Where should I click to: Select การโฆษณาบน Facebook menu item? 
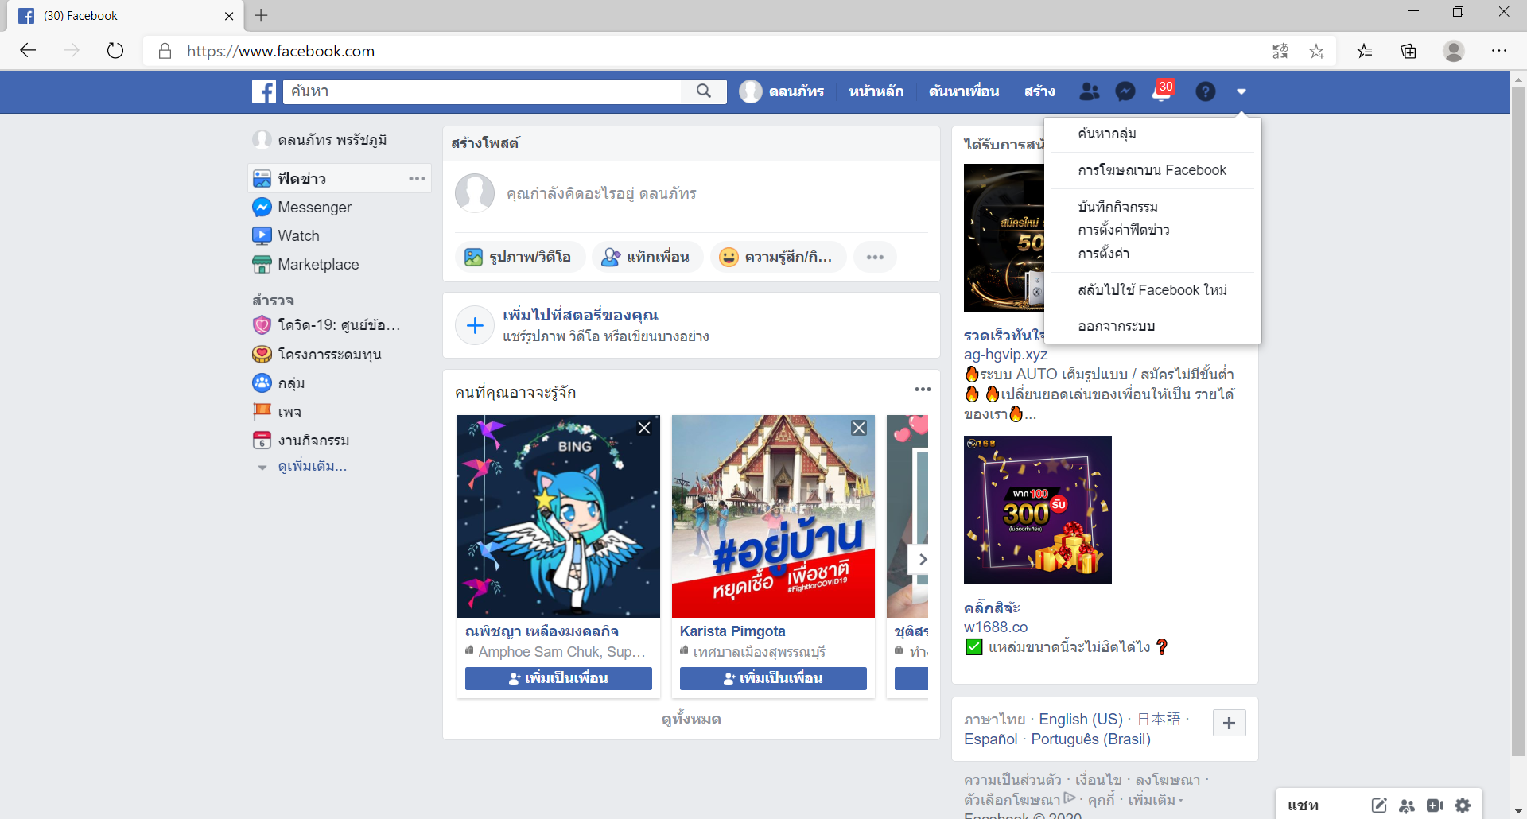pyautogui.click(x=1152, y=170)
